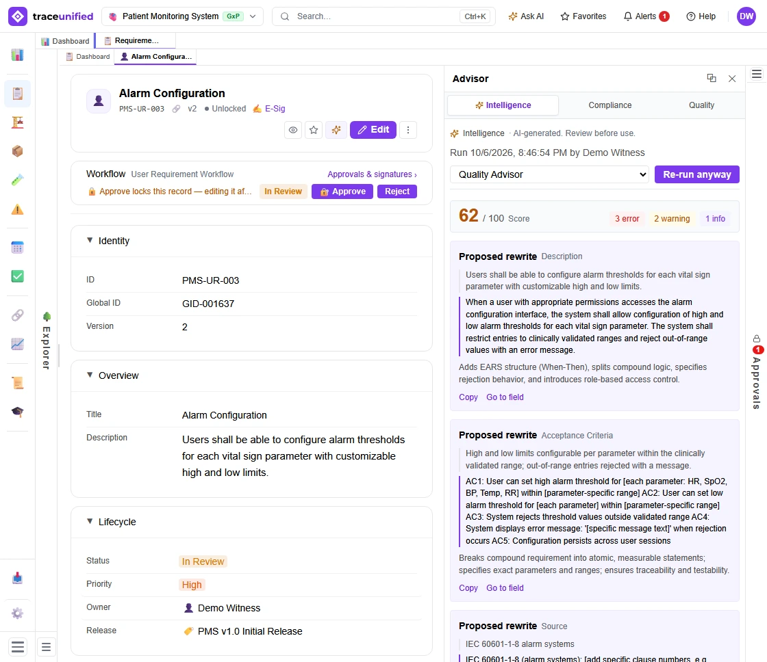Click the In Review workflow status badge

click(284, 191)
